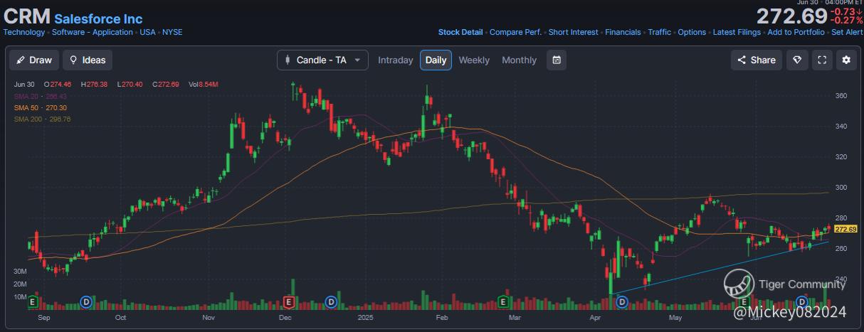The height and width of the screenshot is (332, 864).
Task: Click the Salesforce Inc company name
Action: 98,19
